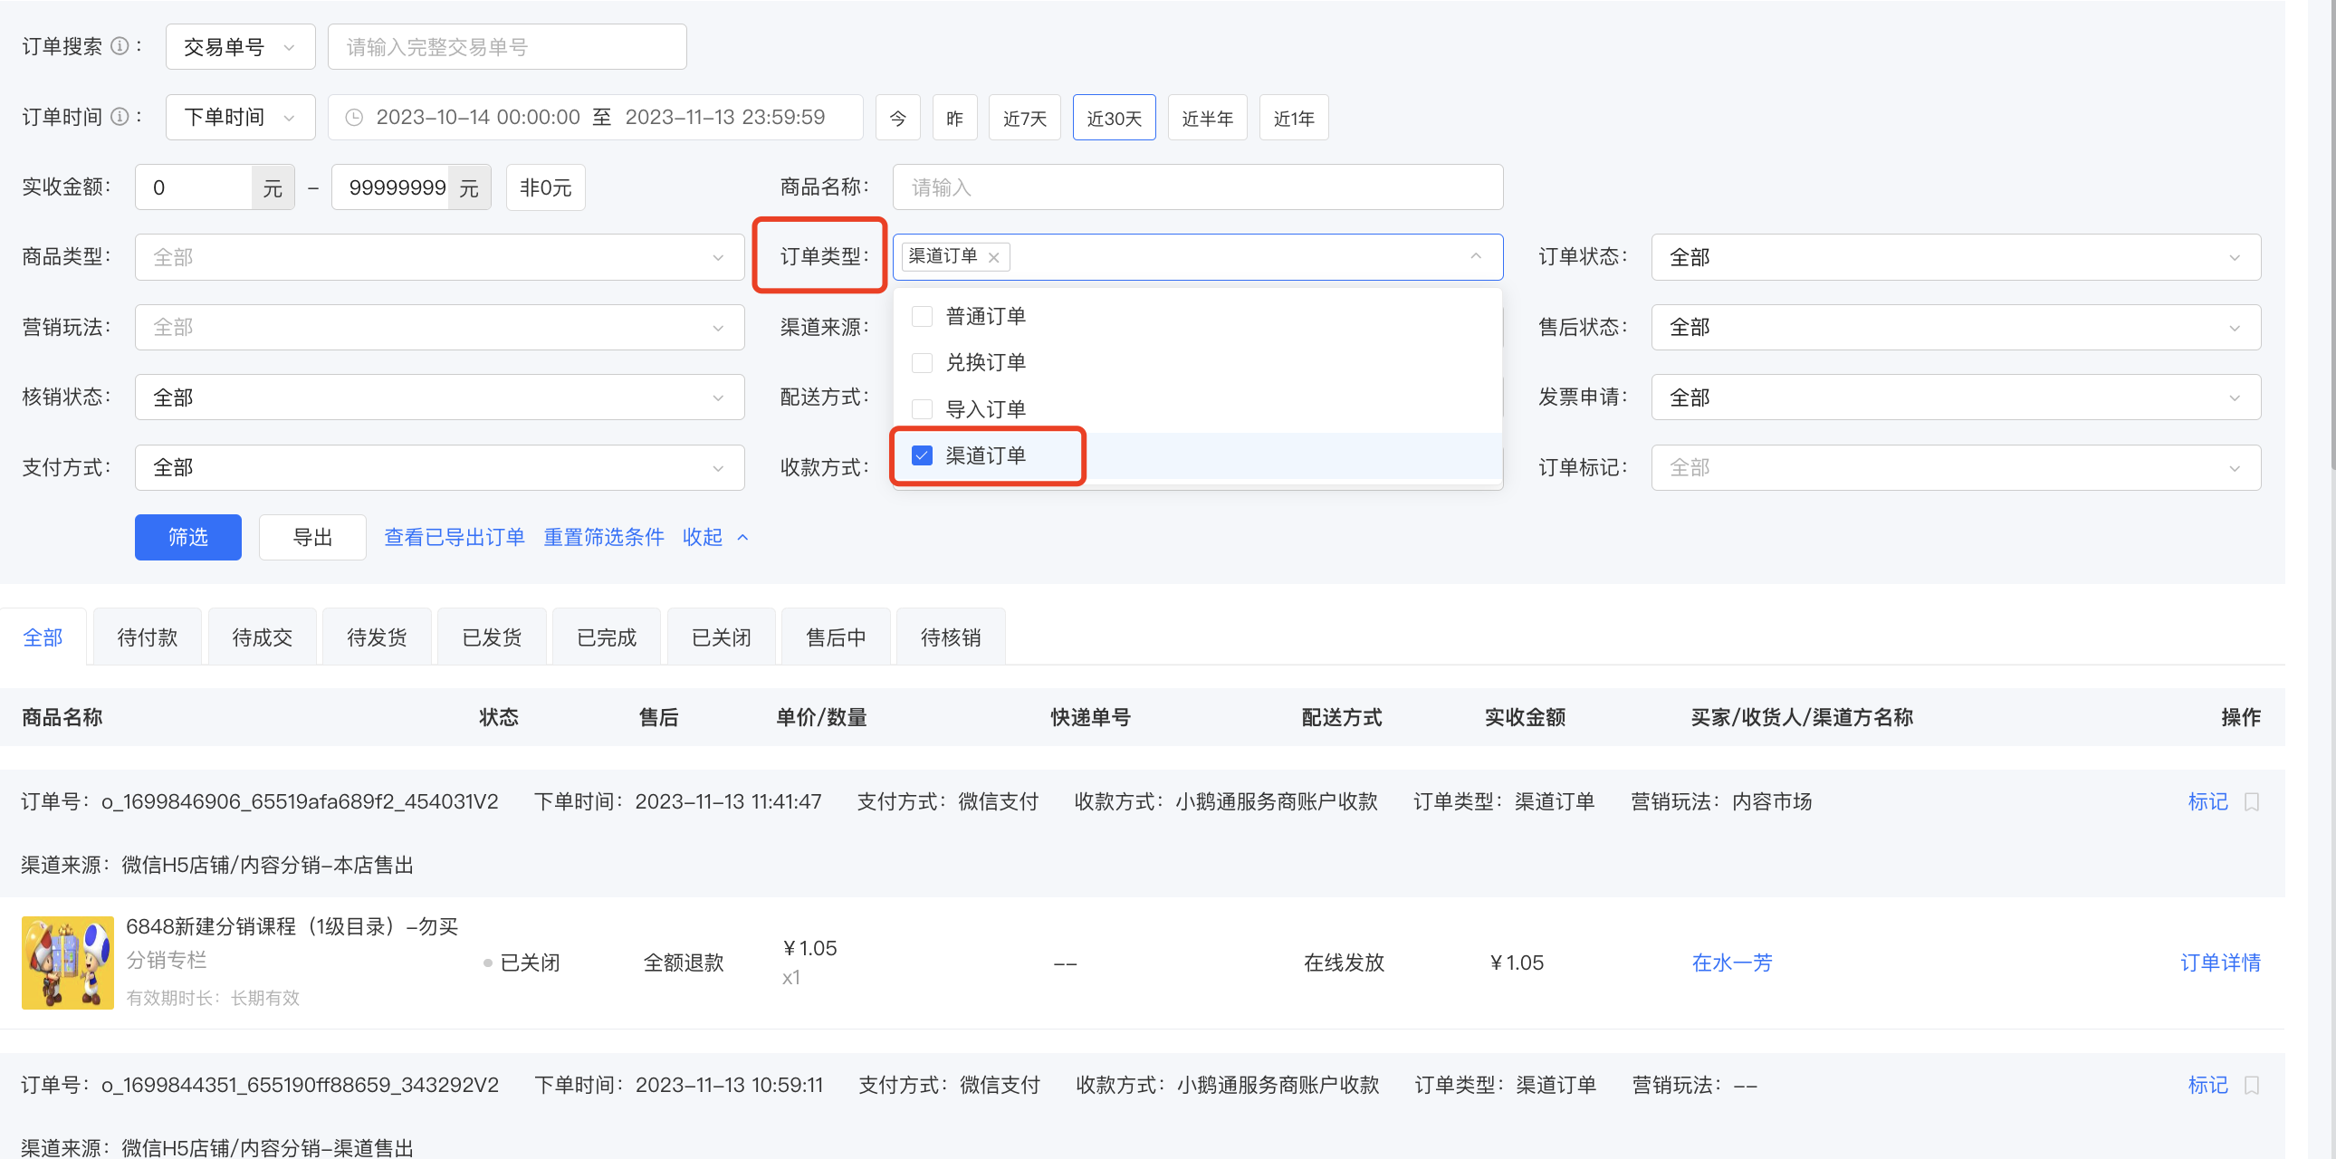Open the 下单时间 time type dropdown

[x=240, y=118]
